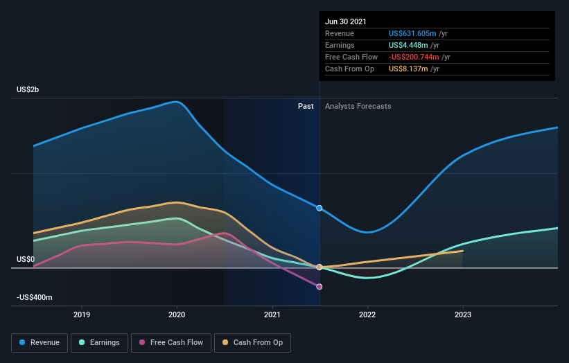Select the 2022 x-axis label
The height and width of the screenshot is (363, 569).
(367, 315)
